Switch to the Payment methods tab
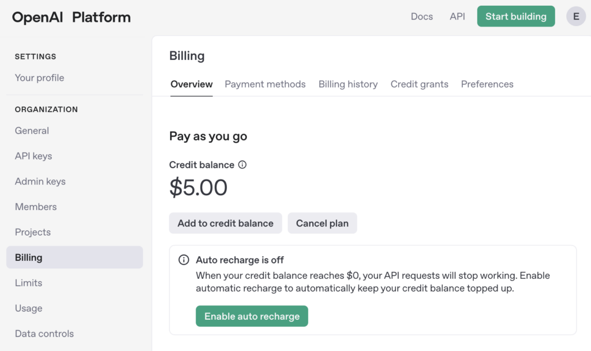 point(265,84)
